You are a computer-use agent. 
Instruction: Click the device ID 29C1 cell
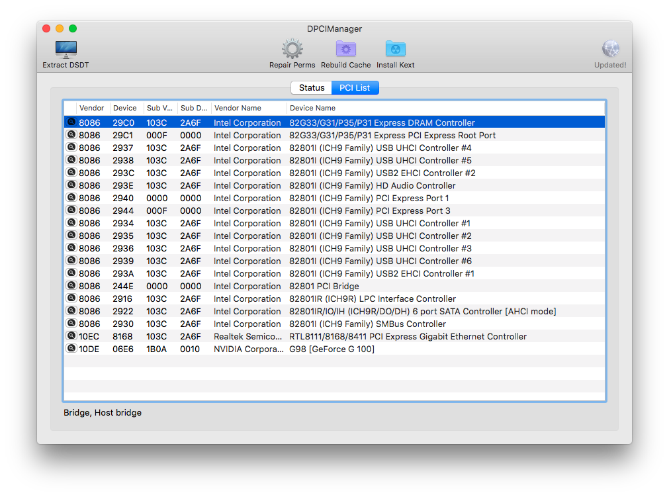click(122, 135)
